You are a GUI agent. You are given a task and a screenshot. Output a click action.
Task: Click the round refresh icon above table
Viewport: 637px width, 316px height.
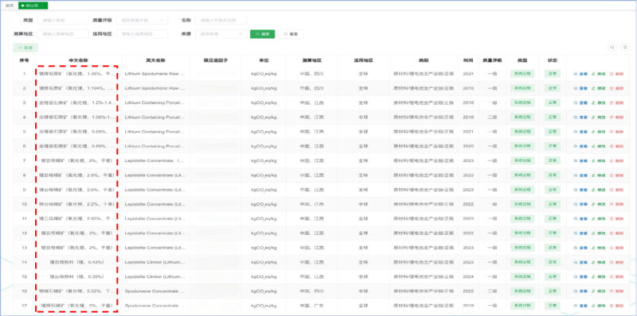tap(625, 48)
